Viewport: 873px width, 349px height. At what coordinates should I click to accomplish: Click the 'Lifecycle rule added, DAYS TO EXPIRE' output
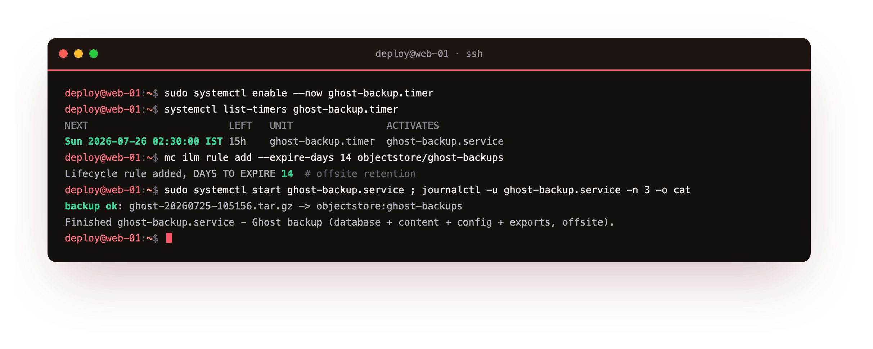click(x=170, y=174)
